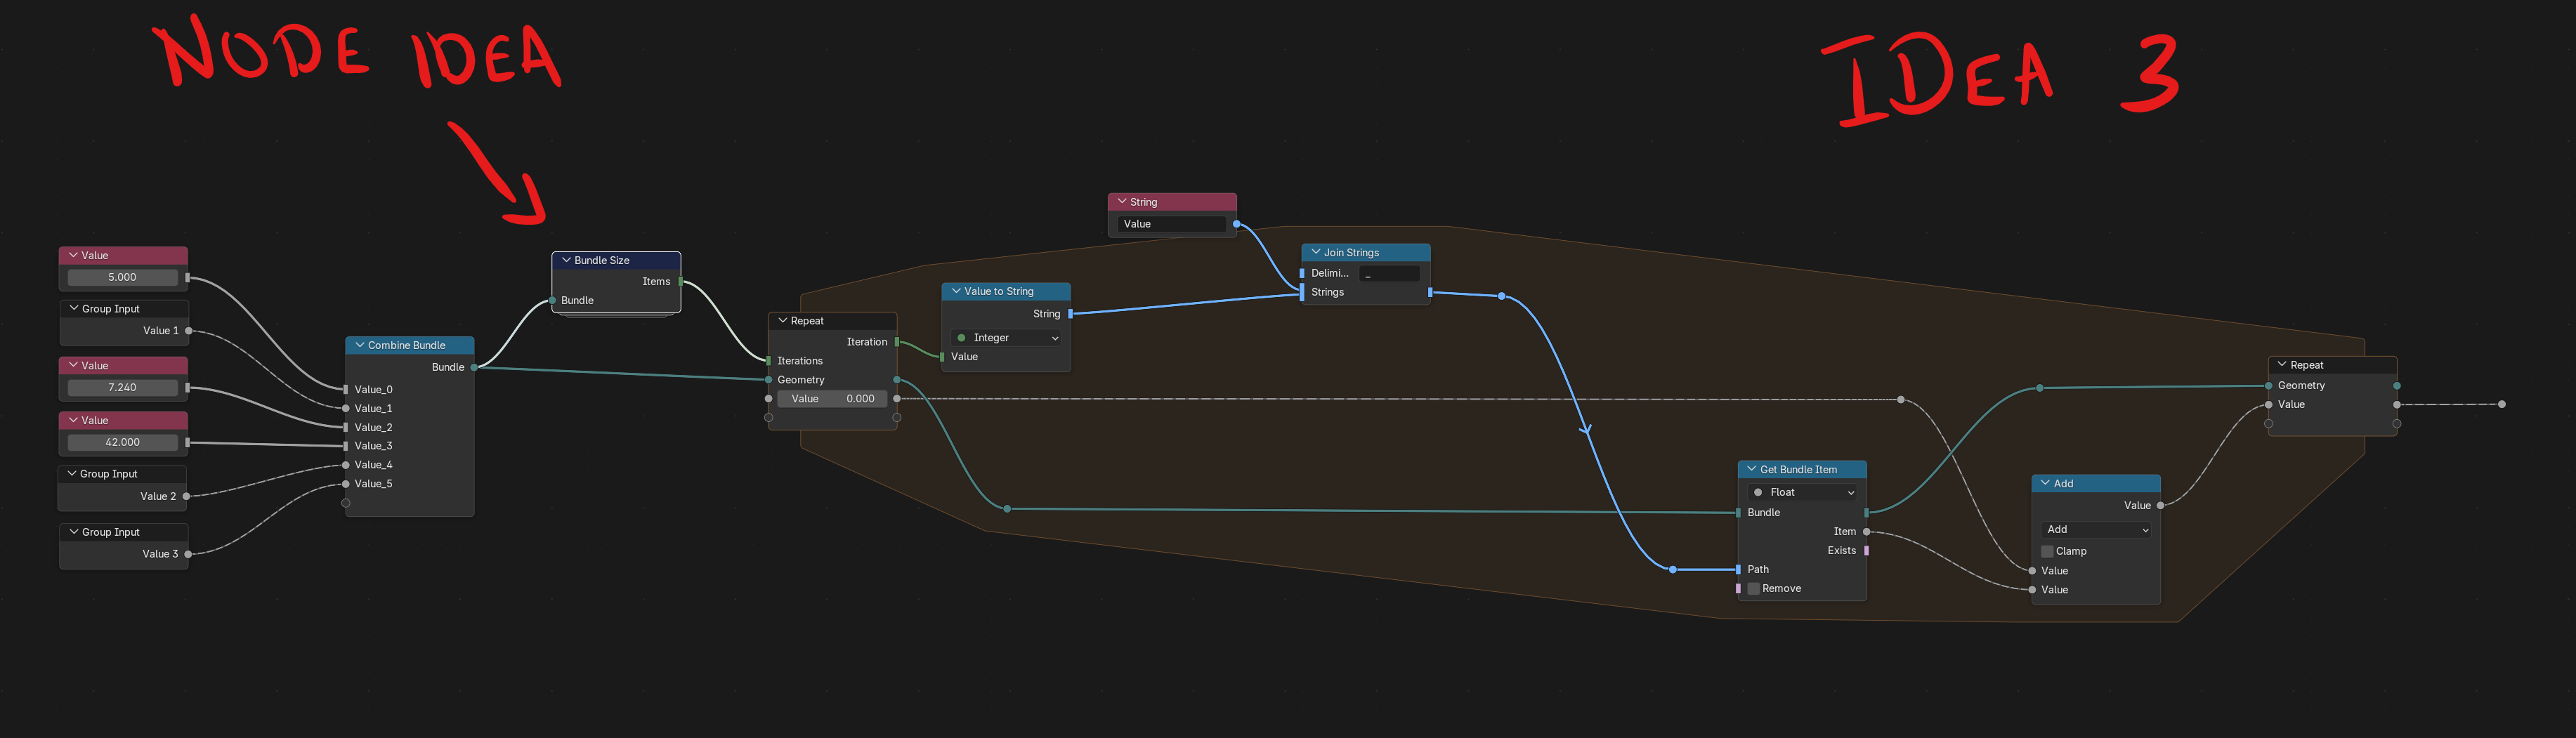Click the Value_5 input socket

(x=346, y=484)
